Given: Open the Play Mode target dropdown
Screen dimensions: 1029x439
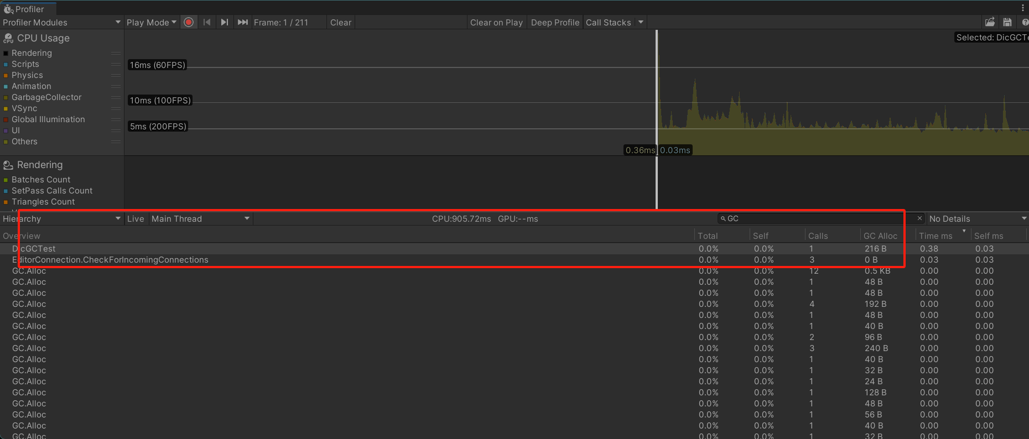Looking at the screenshot, I should 151,22.
